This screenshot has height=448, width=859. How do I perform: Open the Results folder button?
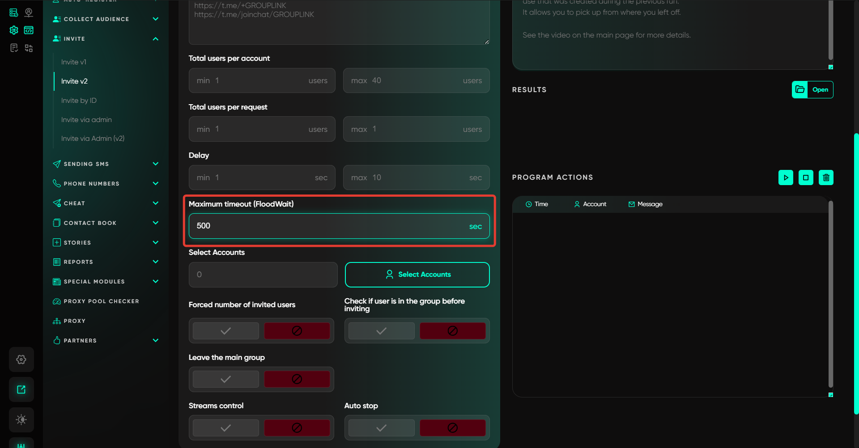click(812, 90)
